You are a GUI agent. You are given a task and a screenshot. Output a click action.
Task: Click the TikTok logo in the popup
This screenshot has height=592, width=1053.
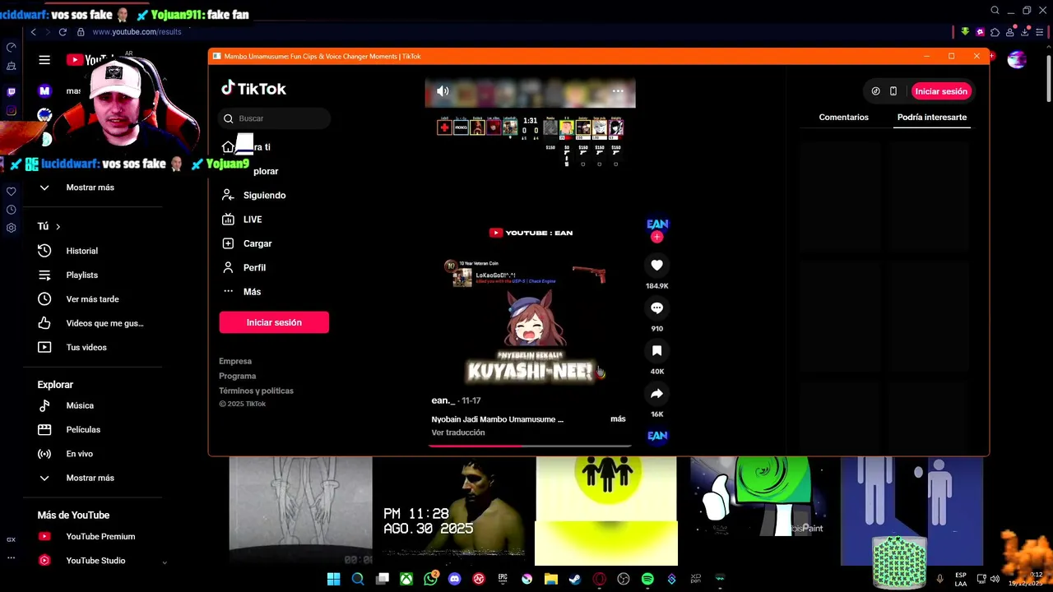click(x=253, y=89)
